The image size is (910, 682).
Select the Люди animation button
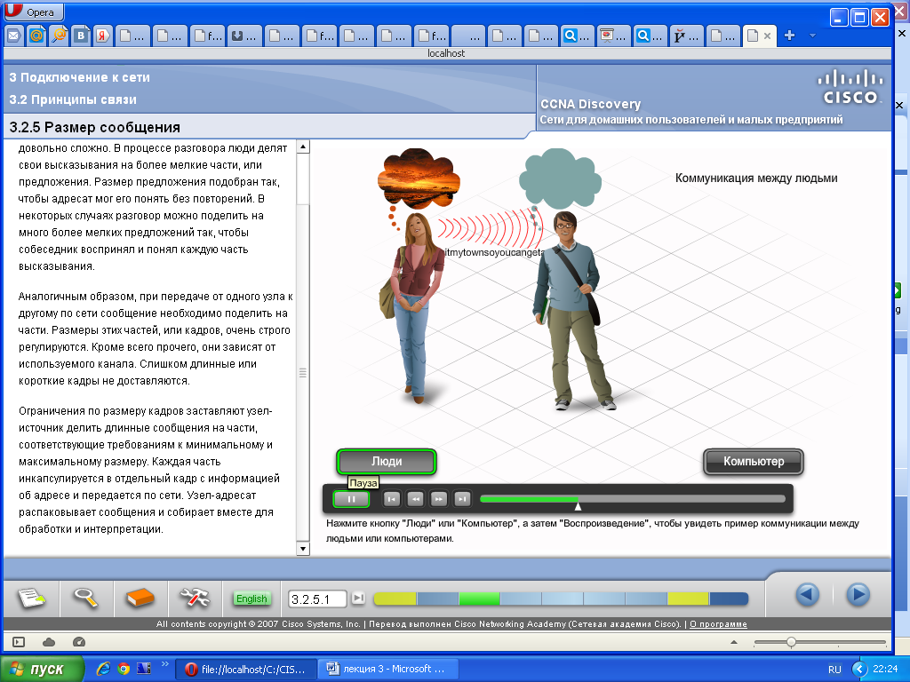[x=387, y=462]
